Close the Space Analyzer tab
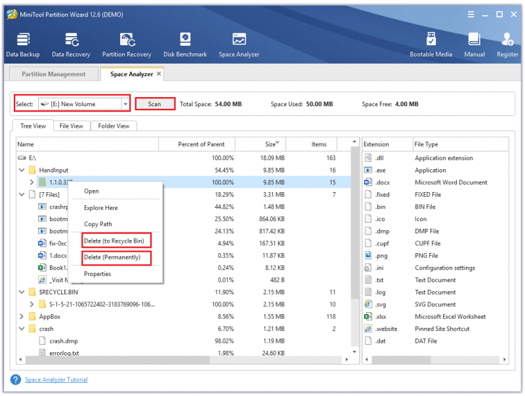Viewport: 525px width, 396px height. [x=159, y=73]
